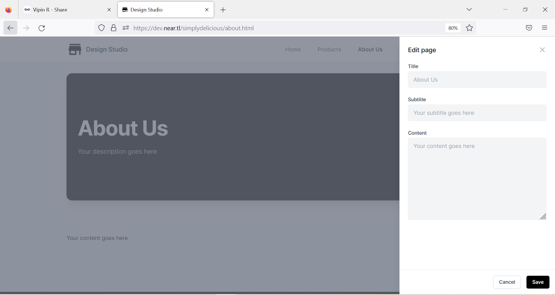Click the Firefox logo icon
This screenshot has height=295, width=555.
point(9,10)
